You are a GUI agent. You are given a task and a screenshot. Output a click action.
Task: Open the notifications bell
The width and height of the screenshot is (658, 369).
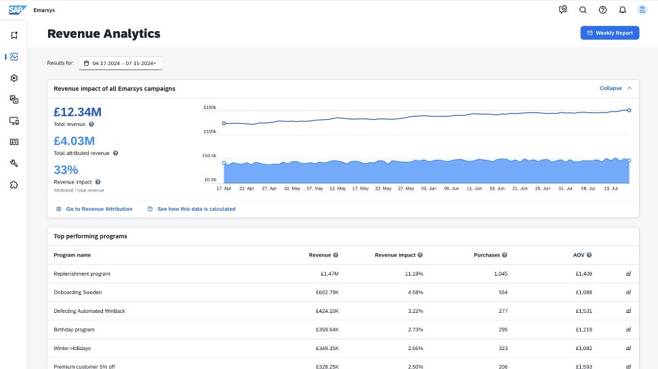(x=622, y=9)
